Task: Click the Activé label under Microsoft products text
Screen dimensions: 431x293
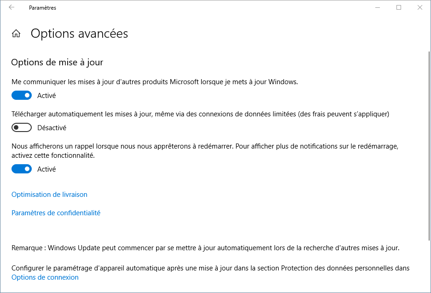Action: coord(47,96)
